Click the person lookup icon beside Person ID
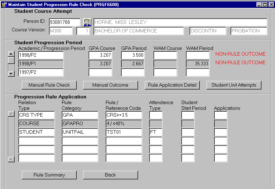The width and height of the screenshot is (275, 189). [x=87, y=22]
